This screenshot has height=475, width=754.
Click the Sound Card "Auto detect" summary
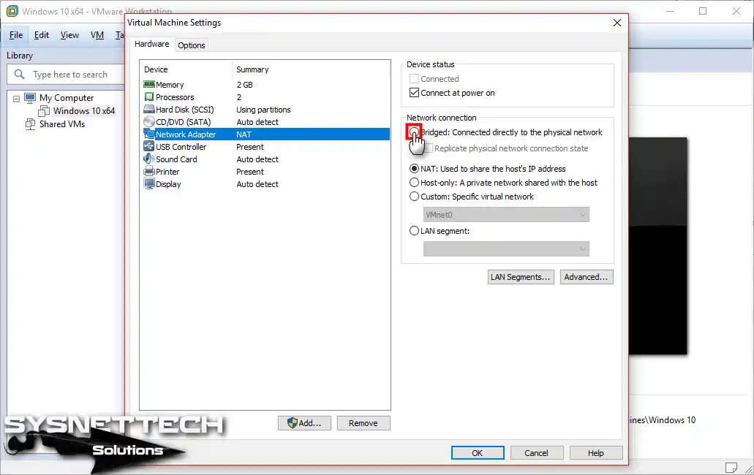point(257,159)
